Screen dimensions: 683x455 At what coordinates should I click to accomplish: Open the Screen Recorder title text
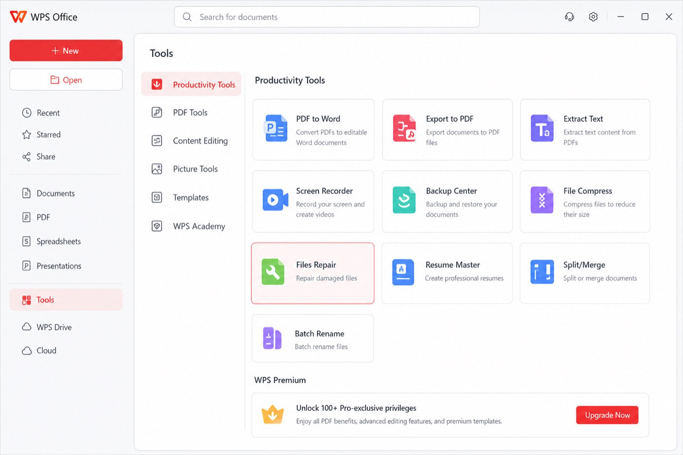tap(324, 191)
